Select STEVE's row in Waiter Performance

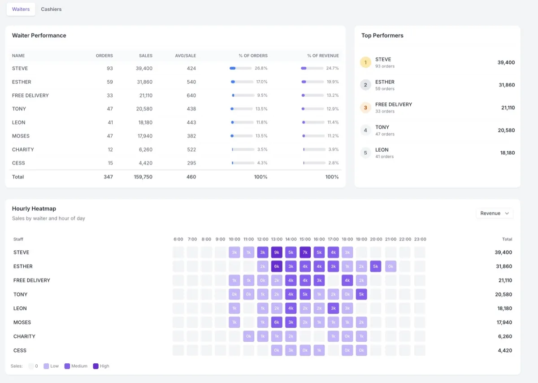(x=134, y=68)
